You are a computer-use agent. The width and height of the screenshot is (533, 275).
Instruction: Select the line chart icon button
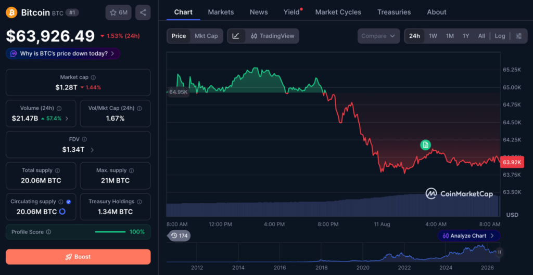click(236, 36)
